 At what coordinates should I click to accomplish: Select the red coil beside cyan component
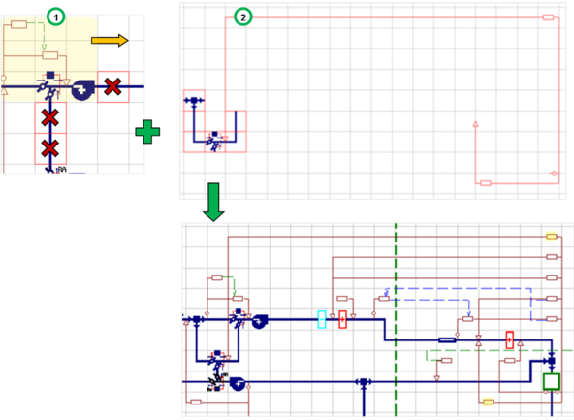tap(342, 319)
